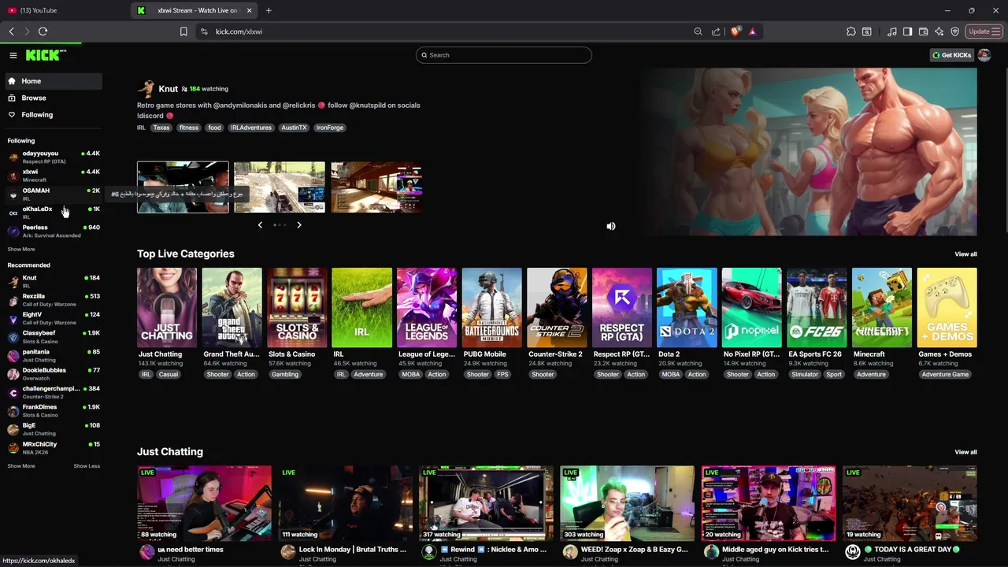The height and width of the screenshot is (567, 1008).
Task: Expand Show More under Following
Action: pos(21,249)
